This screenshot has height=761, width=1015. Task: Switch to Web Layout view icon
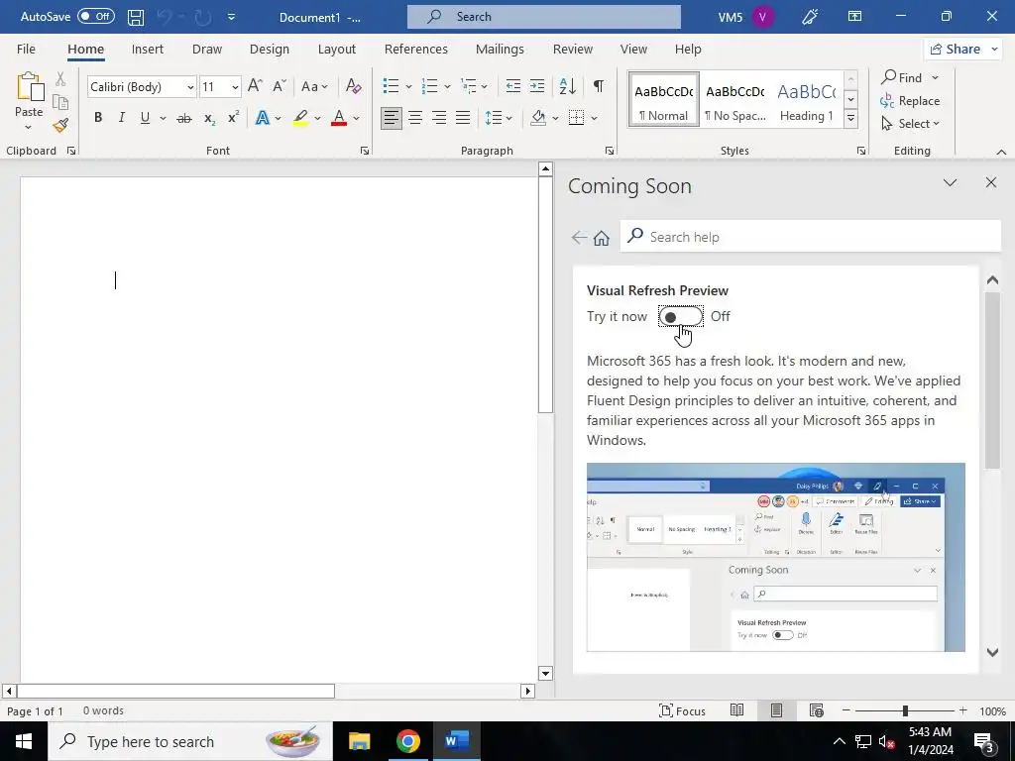click(x=817, y=710)
